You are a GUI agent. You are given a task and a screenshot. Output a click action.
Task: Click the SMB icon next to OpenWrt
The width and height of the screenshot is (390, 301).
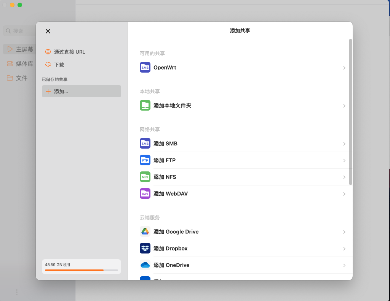145,67
